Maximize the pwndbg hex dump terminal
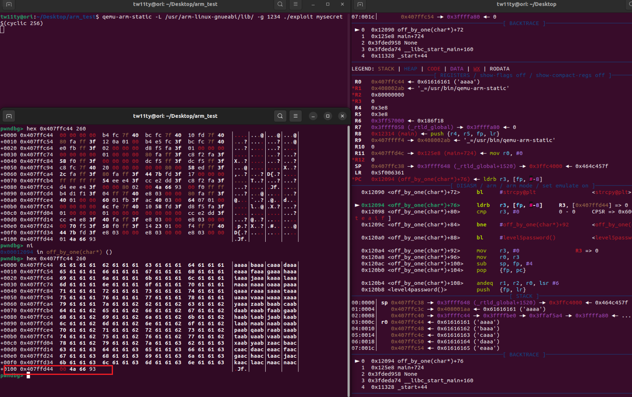Image resolution: width=632 pixels, height=397 pixels. [327, 116]
